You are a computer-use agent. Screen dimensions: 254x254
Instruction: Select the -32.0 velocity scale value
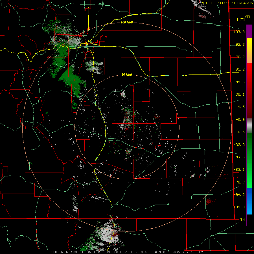(239, 145)
